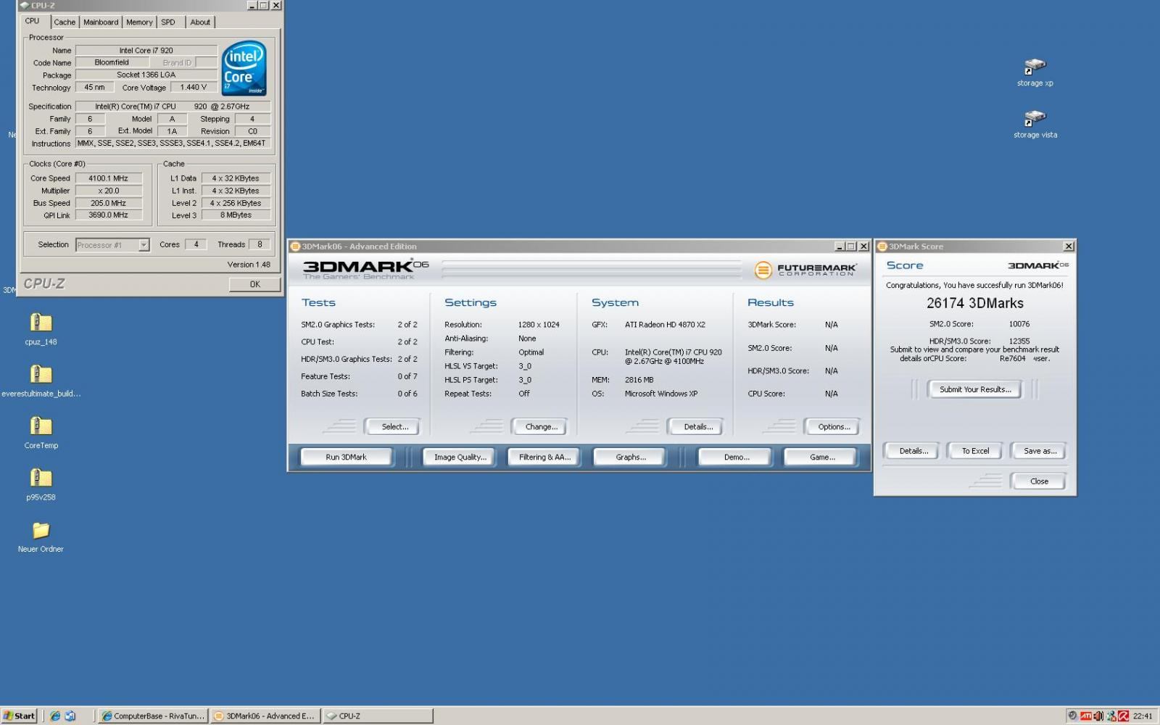This screenshot has height=725, width=1160.
Task: Click the 3DMark06 logo in Score window
Action: [x=1038, y=265]
